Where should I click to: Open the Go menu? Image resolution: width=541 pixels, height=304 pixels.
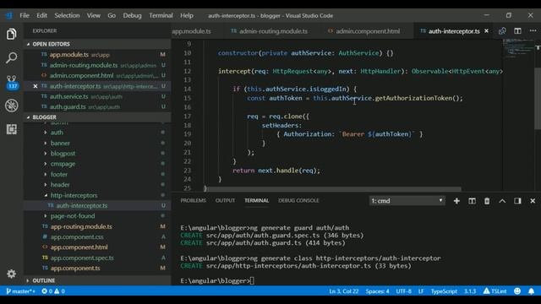(x=112, y=15)
